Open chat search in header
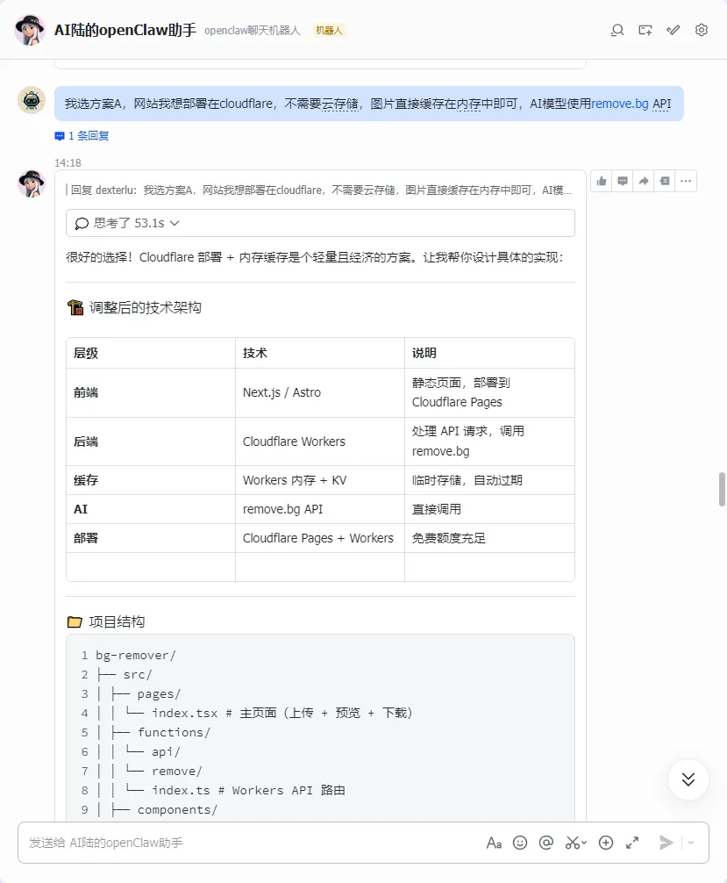 coord(617,31)
